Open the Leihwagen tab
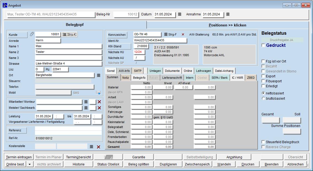Screen dimensions: 313x171 point(203,71)
